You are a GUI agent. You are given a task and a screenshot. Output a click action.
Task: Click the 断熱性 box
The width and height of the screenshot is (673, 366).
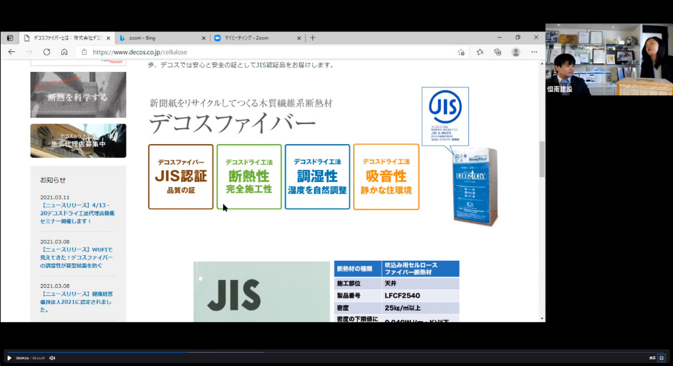[x=249, y=177]
